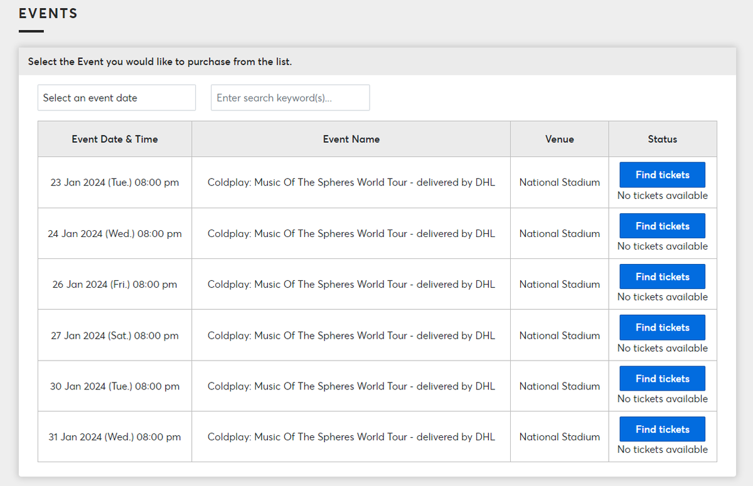The image size is (753, 486).
Task: Find tickets for 27 Jan 2024 show
Action: 662,327
